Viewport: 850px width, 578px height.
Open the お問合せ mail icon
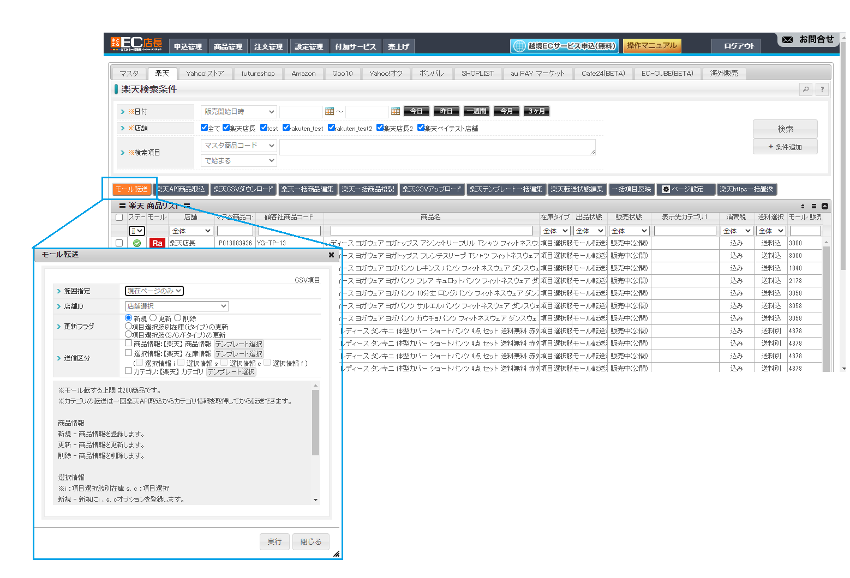[787, 40]
